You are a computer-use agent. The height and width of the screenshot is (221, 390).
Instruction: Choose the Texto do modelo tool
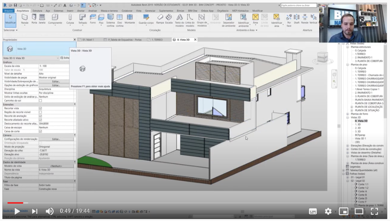179,21
